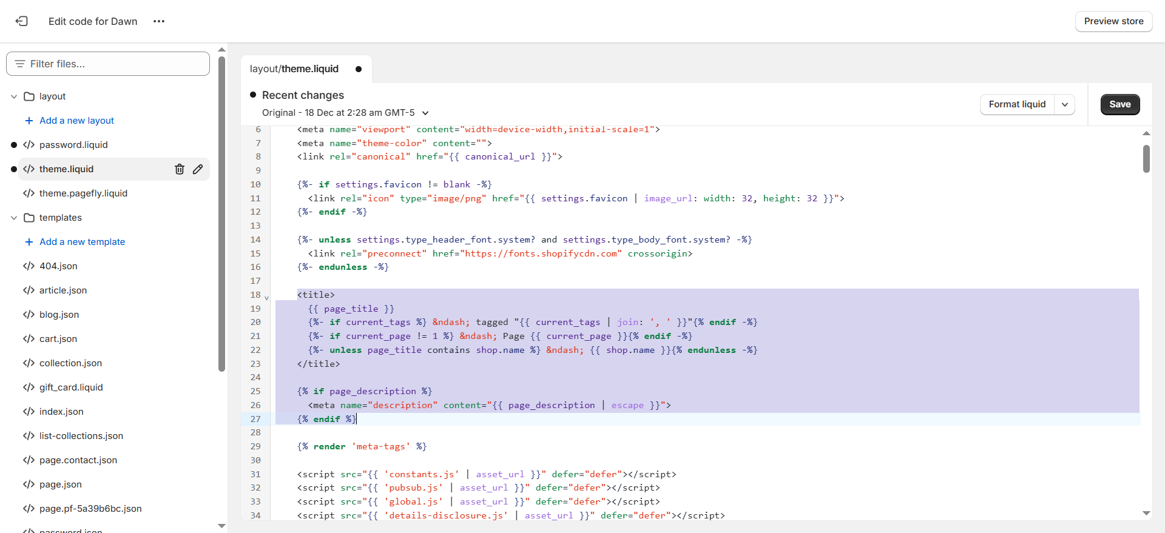Click the exit editor back icon
The height and width of the screenshot is (533, 1165).
coord(22,21)
